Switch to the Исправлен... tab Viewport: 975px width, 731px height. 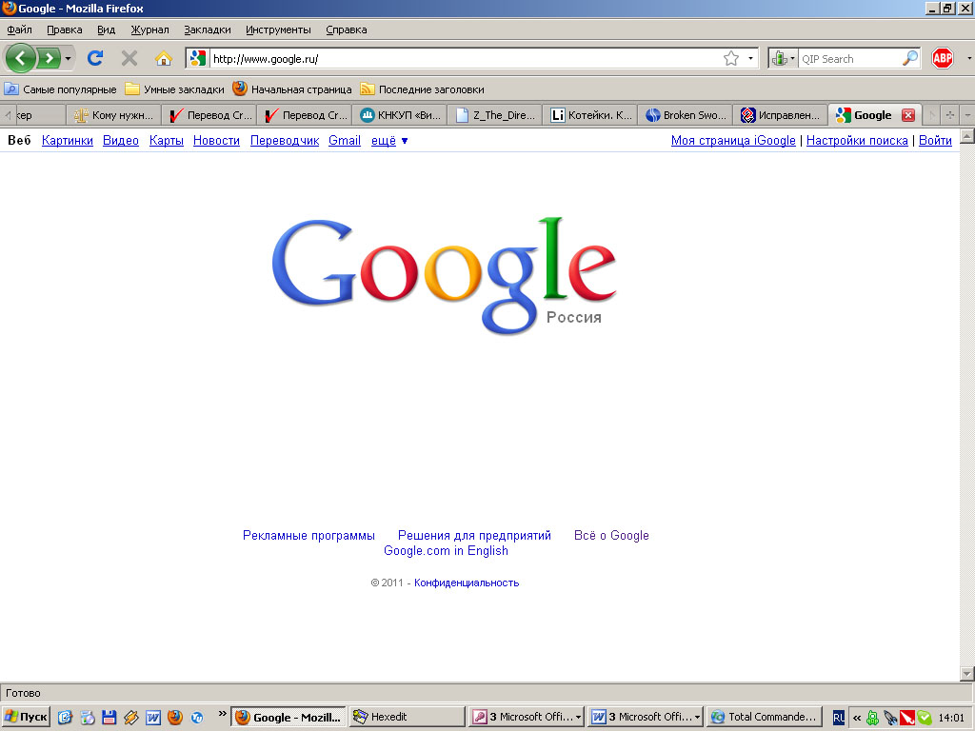click(x=781, y=115)
